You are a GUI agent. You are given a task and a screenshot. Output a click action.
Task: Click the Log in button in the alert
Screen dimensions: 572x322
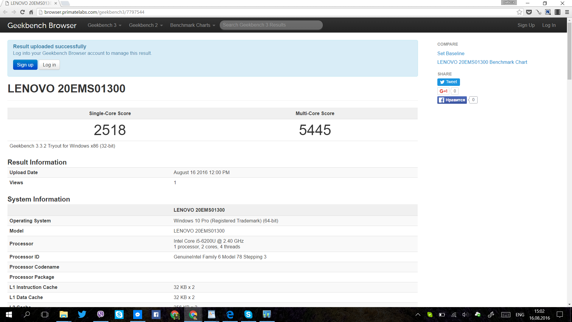point(49,65)
